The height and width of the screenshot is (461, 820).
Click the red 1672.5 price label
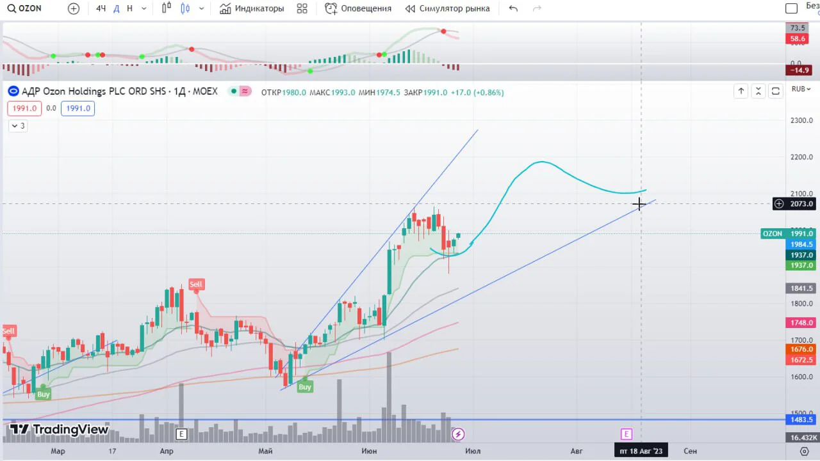(801, 360)
